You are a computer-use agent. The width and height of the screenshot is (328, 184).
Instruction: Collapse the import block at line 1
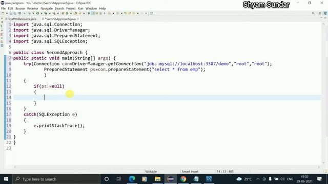[x=12, y=24]
